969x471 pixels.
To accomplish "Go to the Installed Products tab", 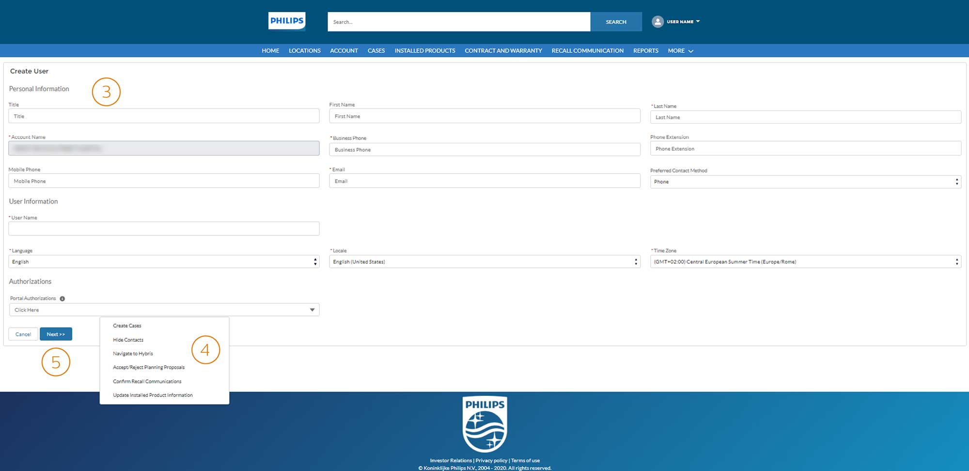I will pos(424,51).
